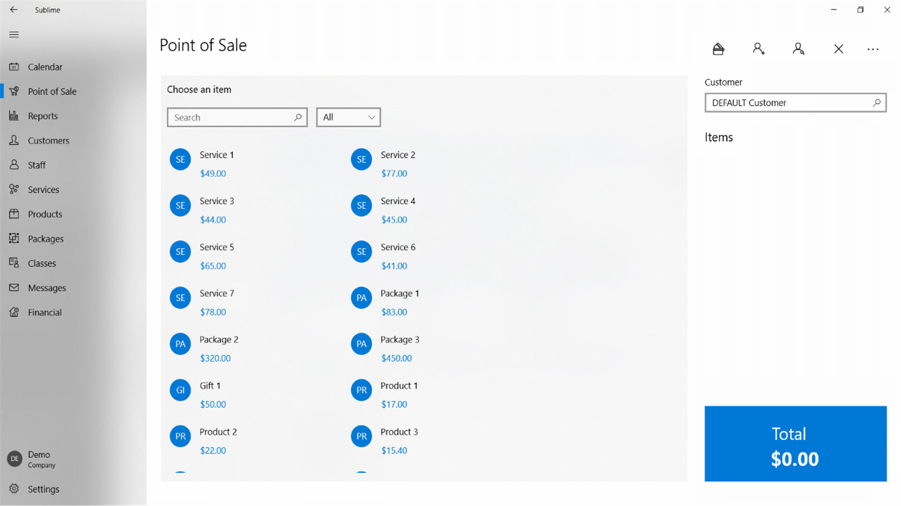The width and height of the screenshot is (901, 506).
Task: Expand the All category filter dropdown
Action: (349, 117)
